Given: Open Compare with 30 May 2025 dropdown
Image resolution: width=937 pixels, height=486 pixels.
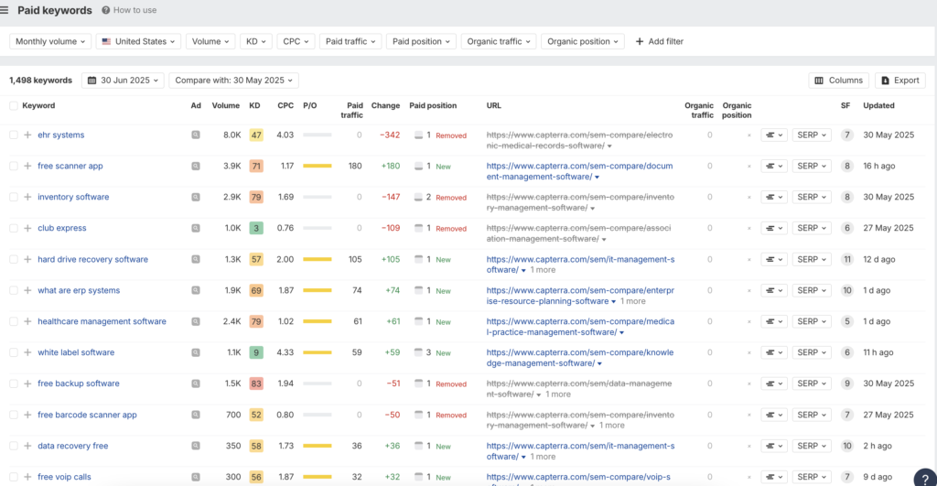Looking at the screenshot, I should [x=233, y=81].
